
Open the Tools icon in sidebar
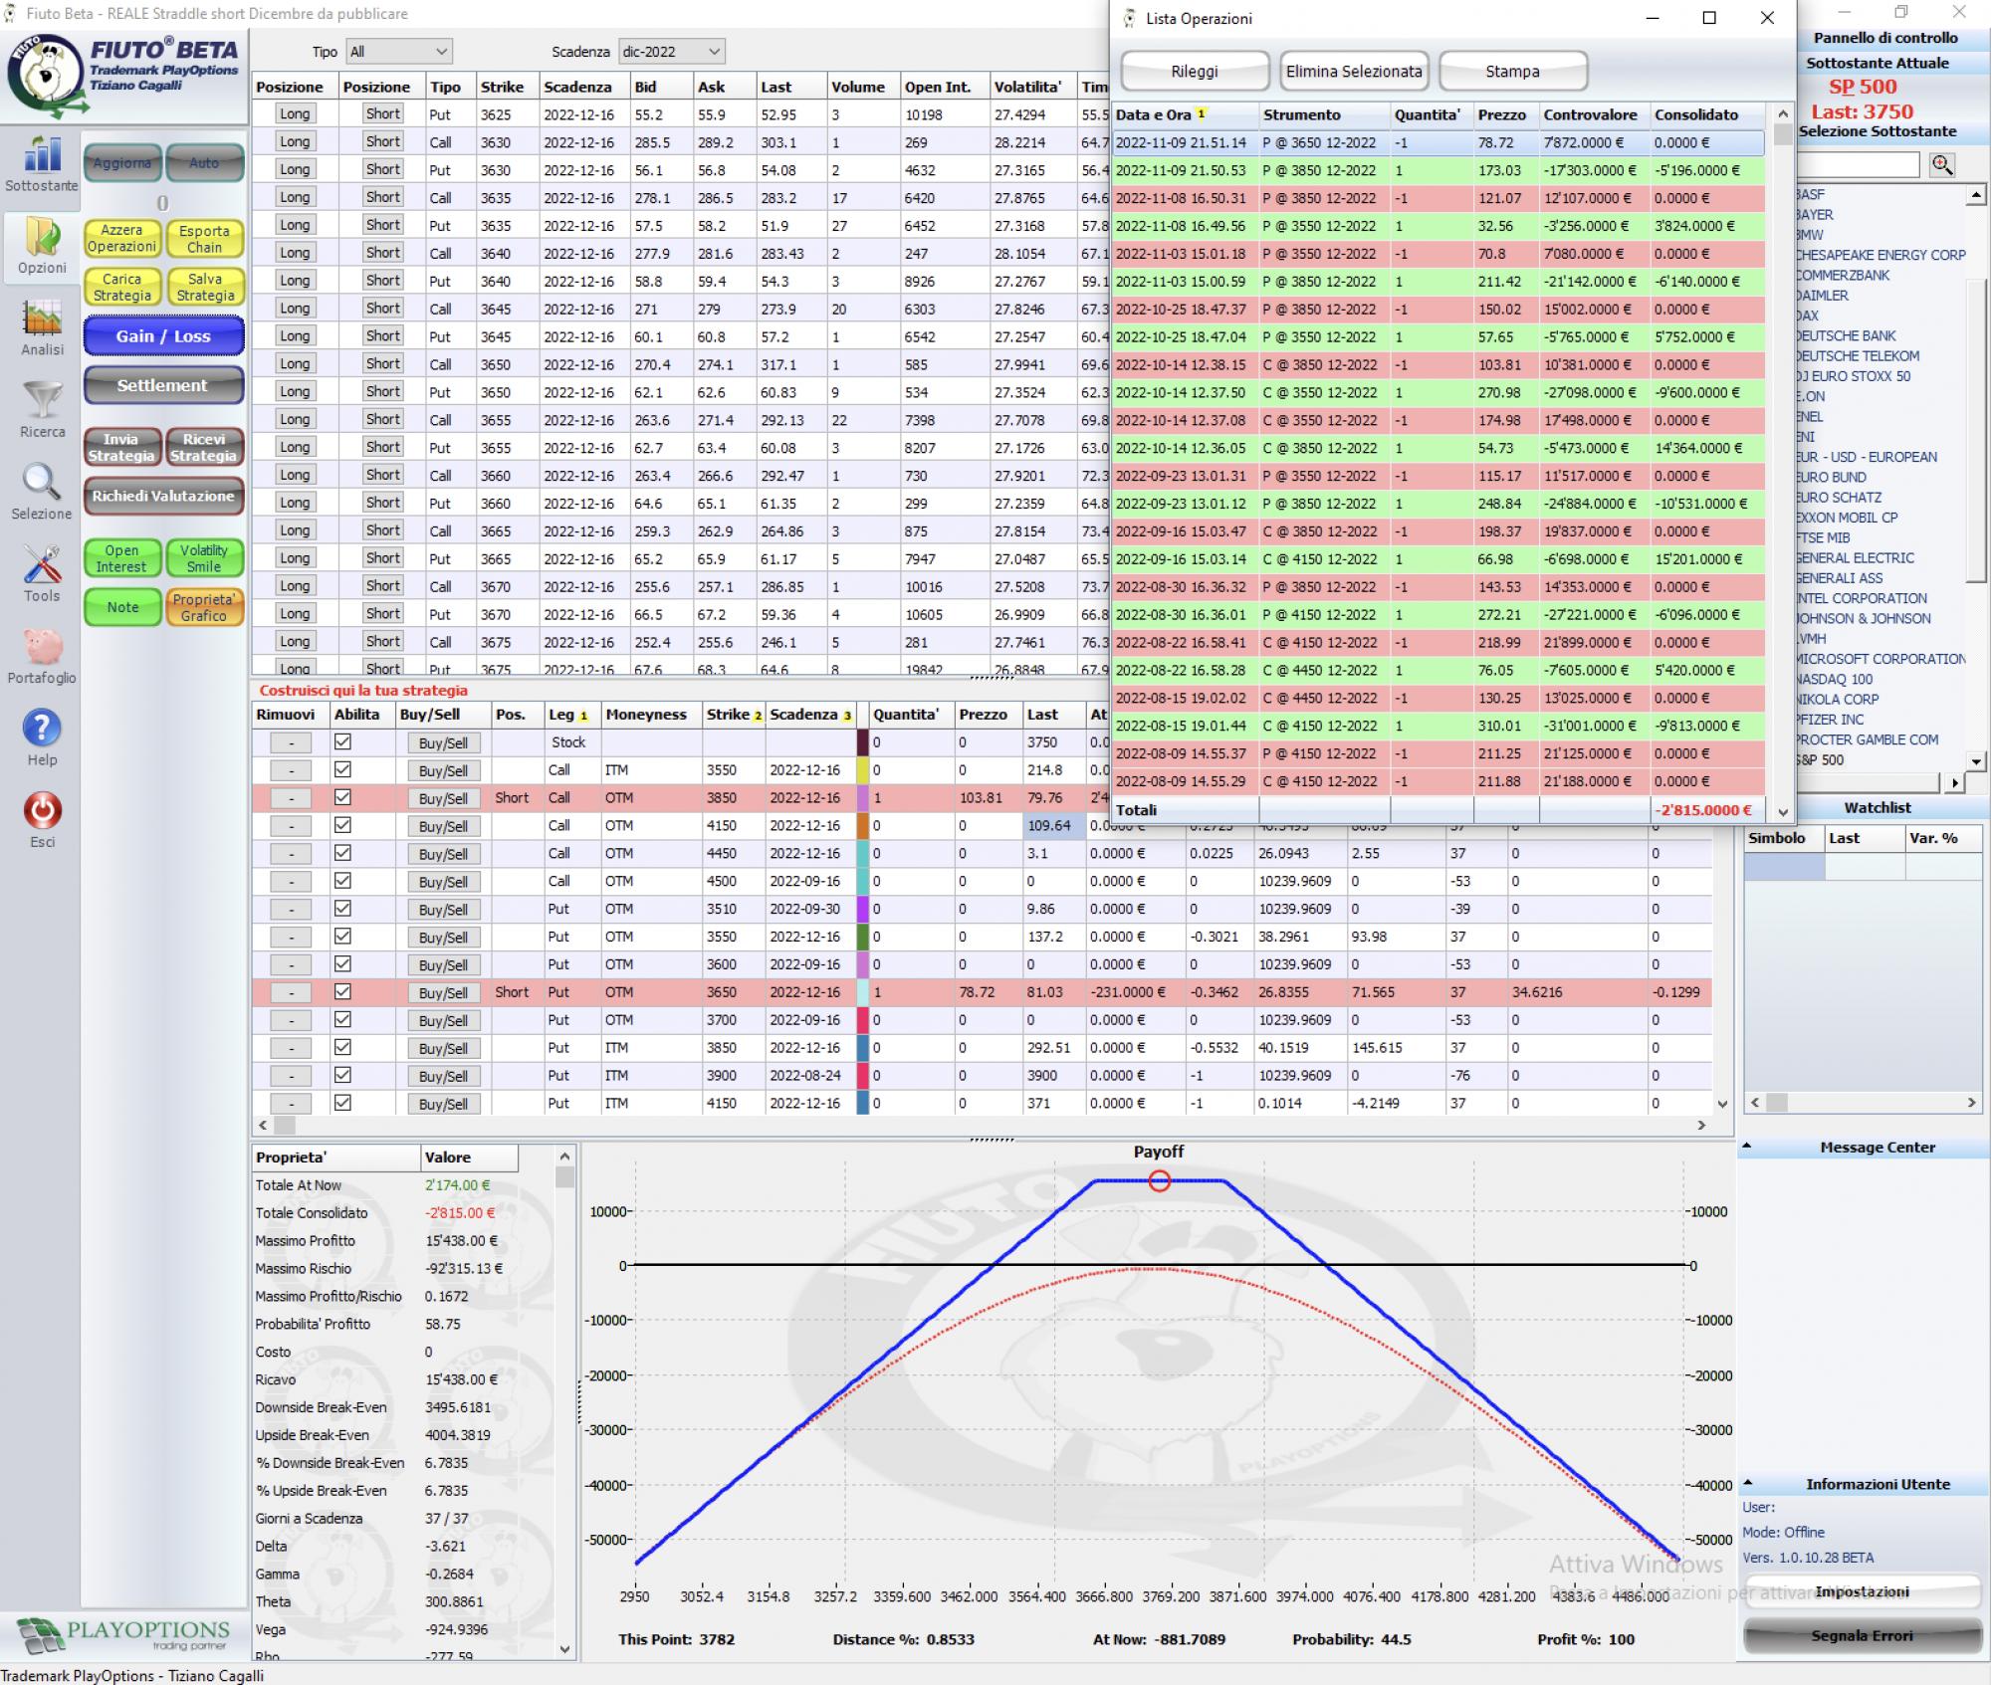point(41,566)
